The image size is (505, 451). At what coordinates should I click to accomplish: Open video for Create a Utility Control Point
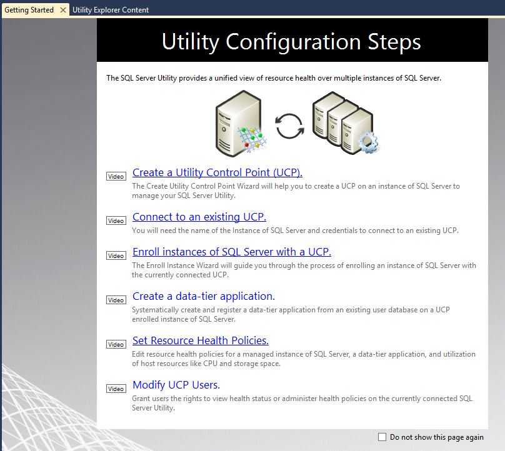pyautogui.click(x=116, y=176)
